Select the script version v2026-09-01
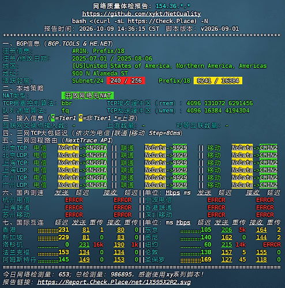This screenshot has height=288, width=285. click(220, 29)
